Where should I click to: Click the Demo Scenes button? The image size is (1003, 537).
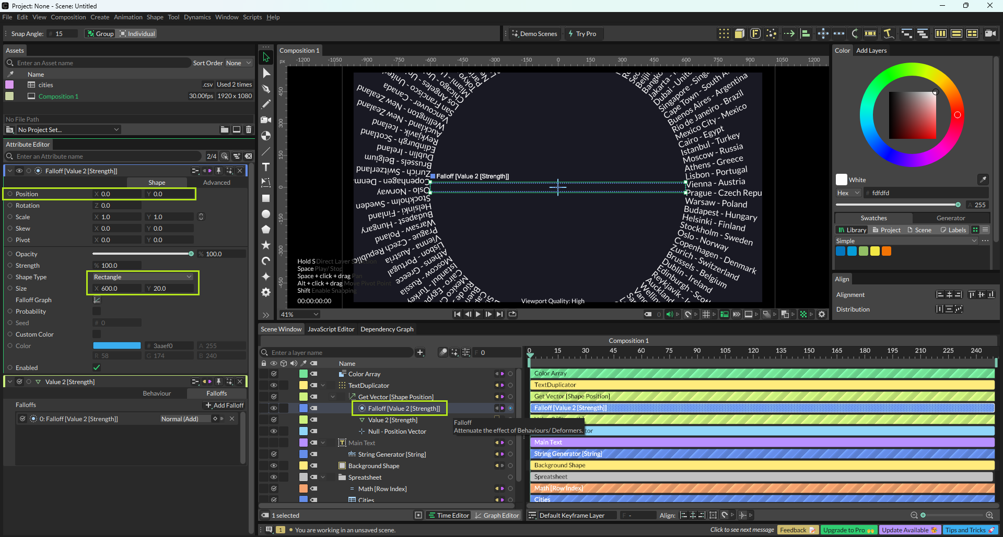[534, 34]
